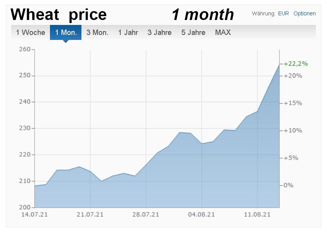Open the 3 Mon. time range

[x=97, y=33]
